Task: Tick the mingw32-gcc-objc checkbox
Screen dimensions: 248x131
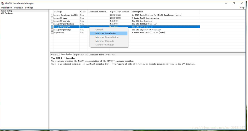Action: tap(52, 30)
